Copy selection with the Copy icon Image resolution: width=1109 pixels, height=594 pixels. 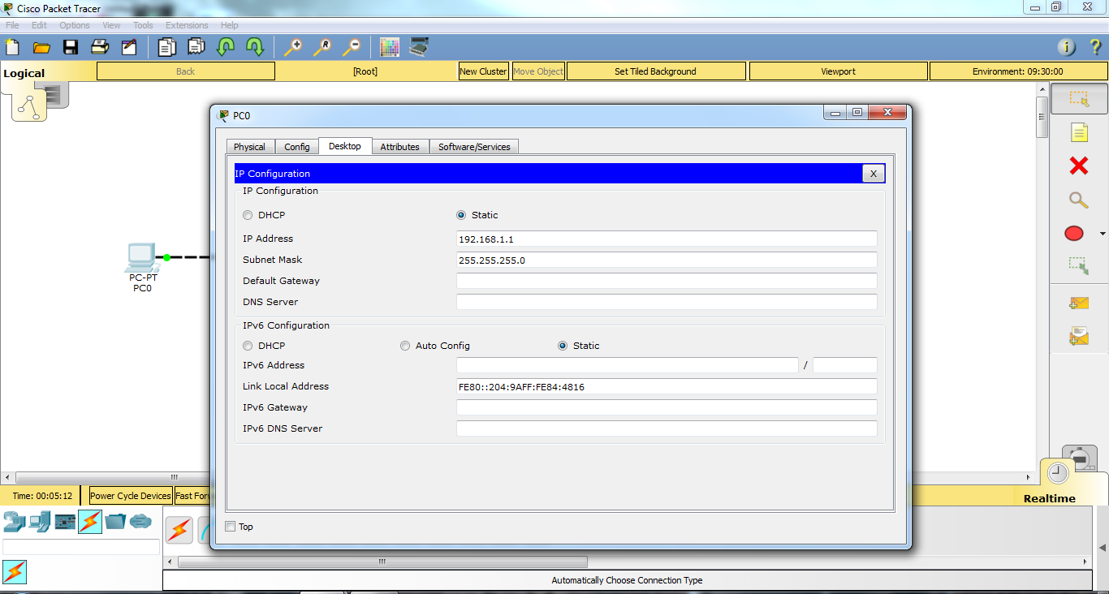pyautogui.click(x=166, y=47)
